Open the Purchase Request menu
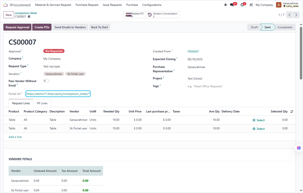This screenshot has width=303, height=193. tap(87, 5)
